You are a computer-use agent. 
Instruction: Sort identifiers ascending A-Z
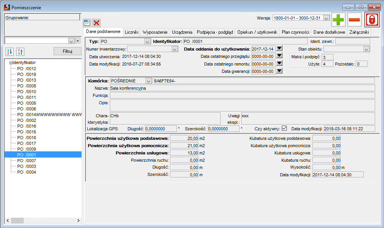click(10, 51)
